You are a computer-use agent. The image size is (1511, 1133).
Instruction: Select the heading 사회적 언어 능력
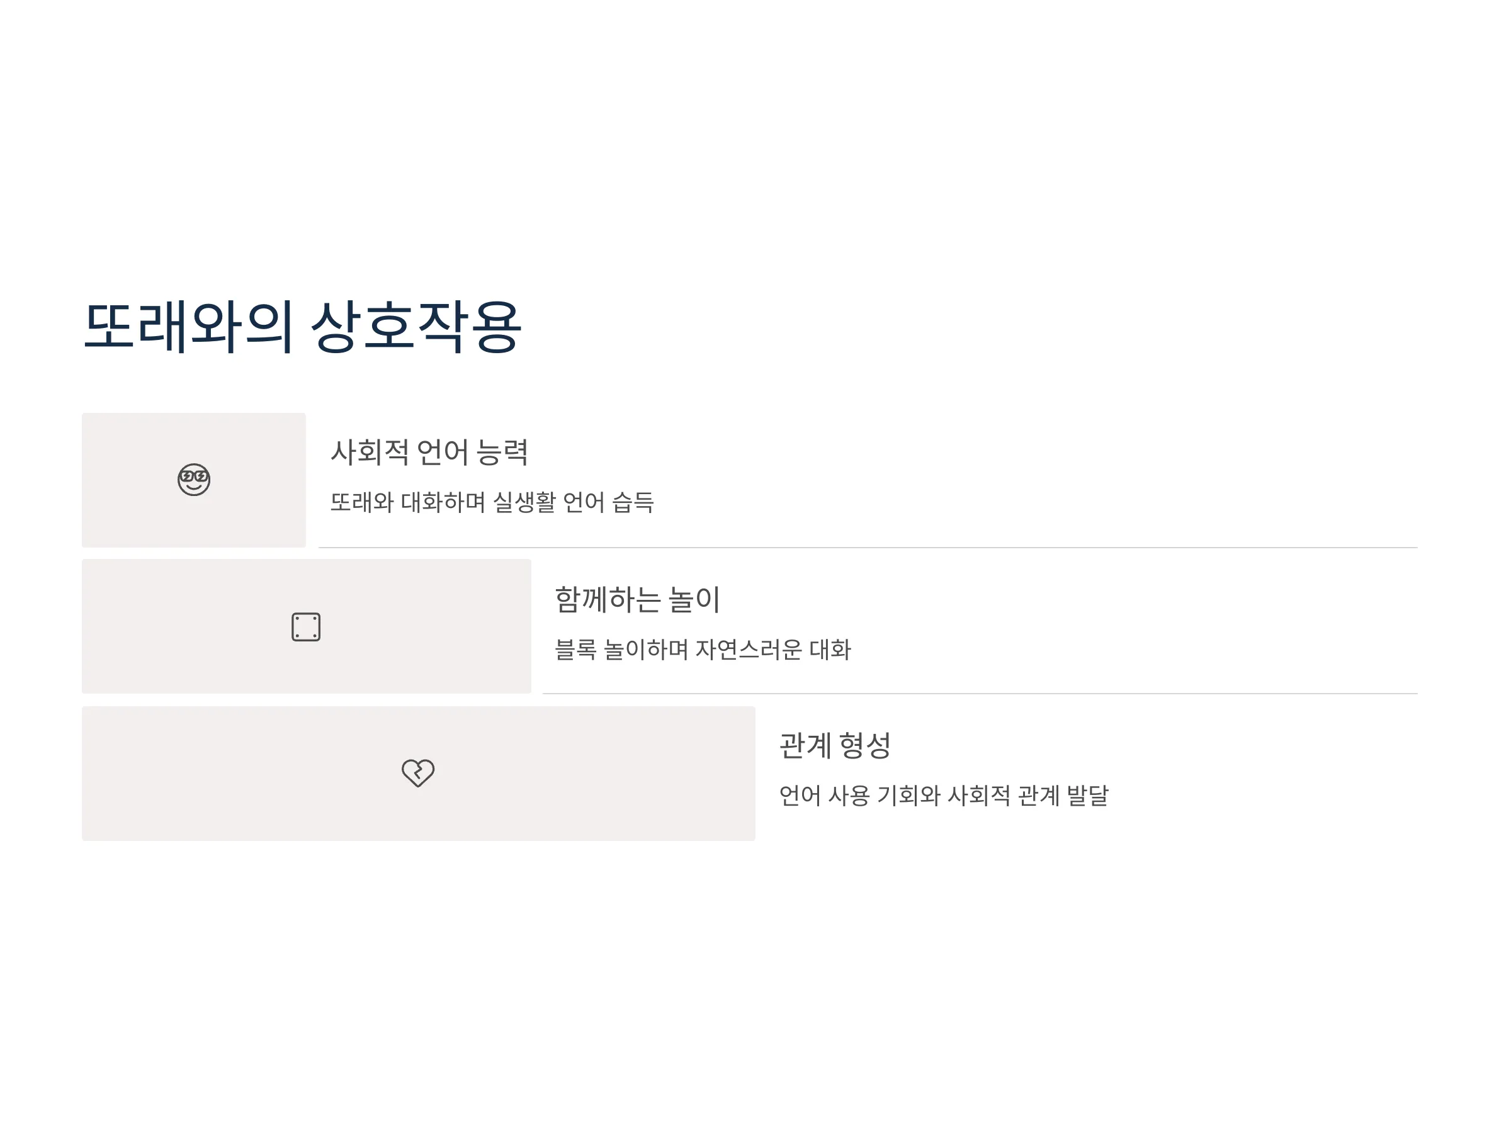pos(429,452)
